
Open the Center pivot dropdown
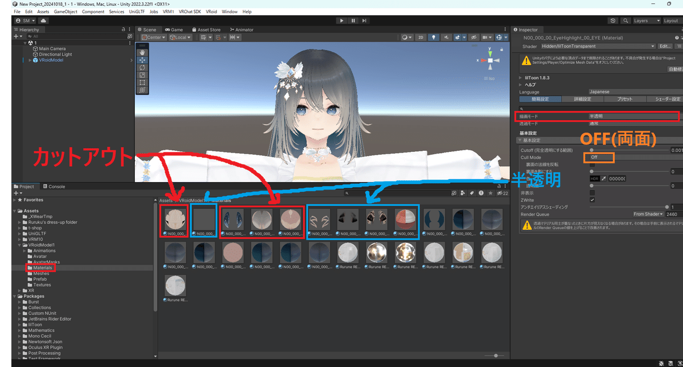click(154, 38)
